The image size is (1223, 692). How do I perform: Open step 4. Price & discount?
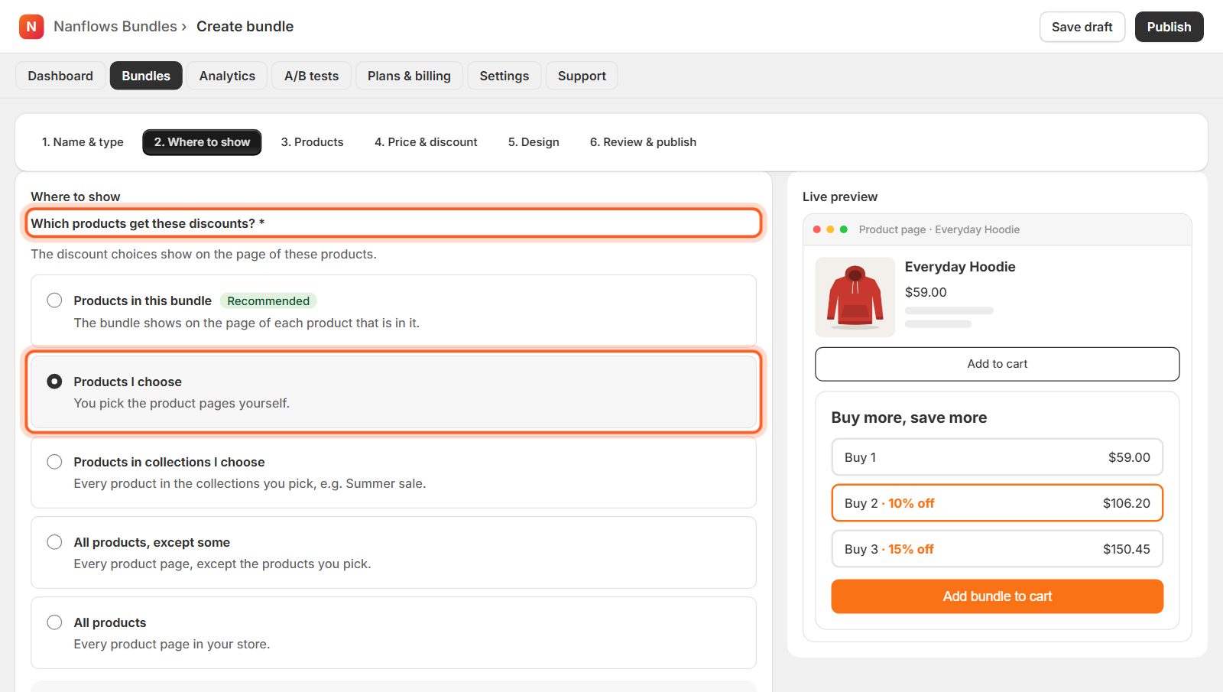point(426,142)
